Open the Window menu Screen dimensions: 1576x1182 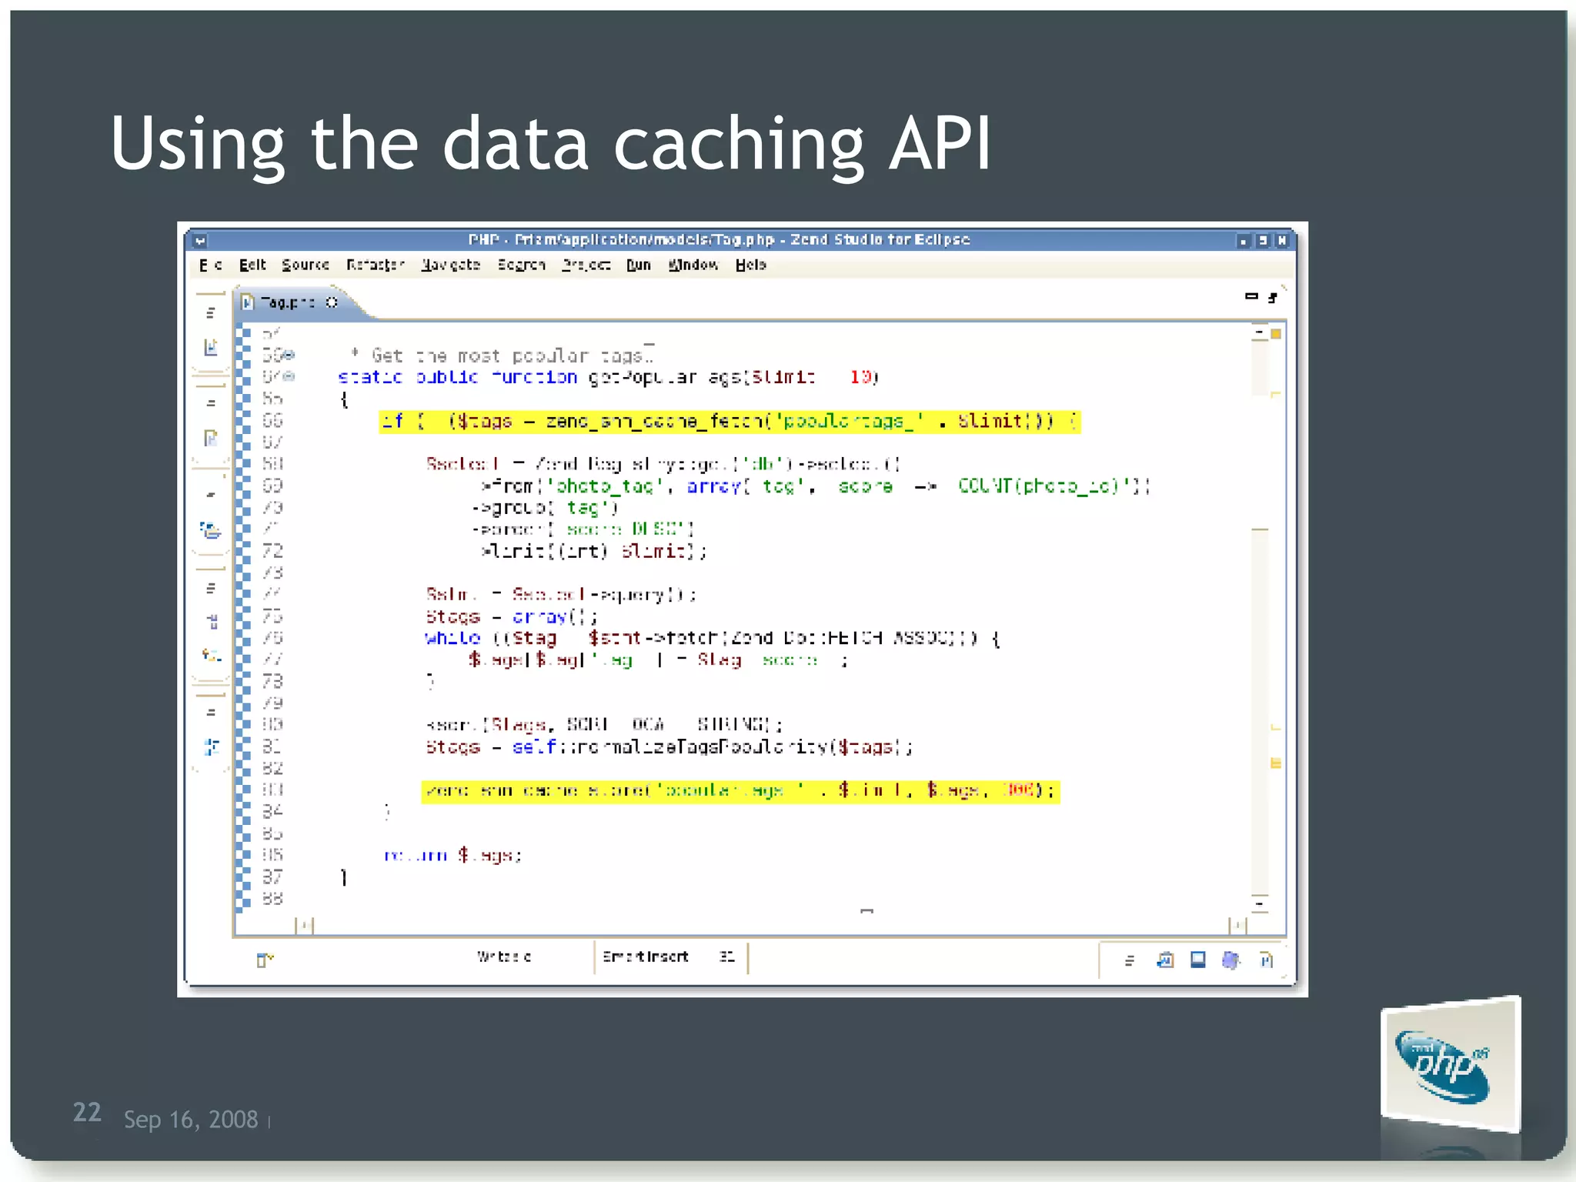[693, 265]
